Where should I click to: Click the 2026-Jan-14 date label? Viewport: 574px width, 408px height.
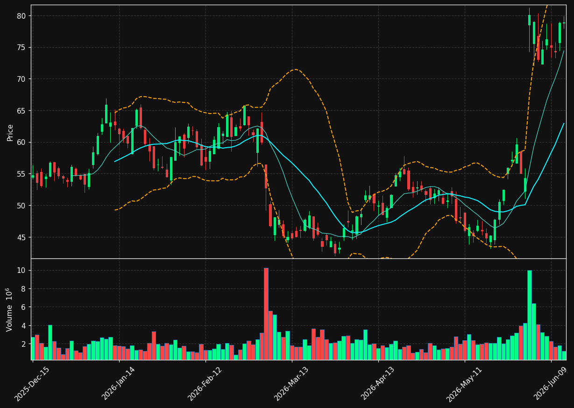(119, 384)
